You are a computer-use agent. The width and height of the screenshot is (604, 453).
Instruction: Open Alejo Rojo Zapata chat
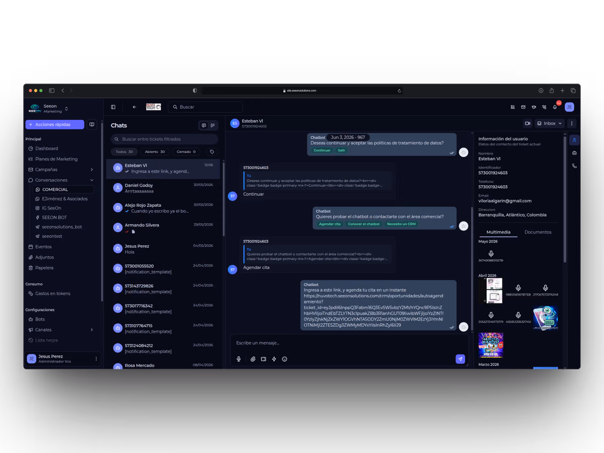pos(163,208)
